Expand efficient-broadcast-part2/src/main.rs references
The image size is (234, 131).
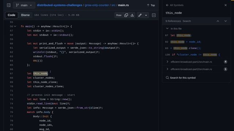[196, 69]
